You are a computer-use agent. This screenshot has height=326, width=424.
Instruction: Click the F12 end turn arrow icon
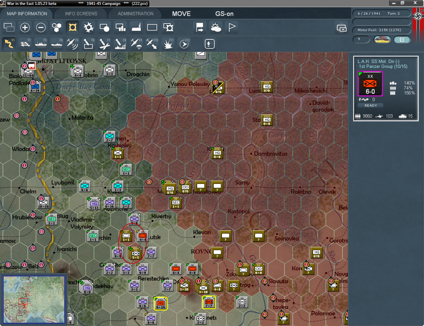[x=184, y=43]
